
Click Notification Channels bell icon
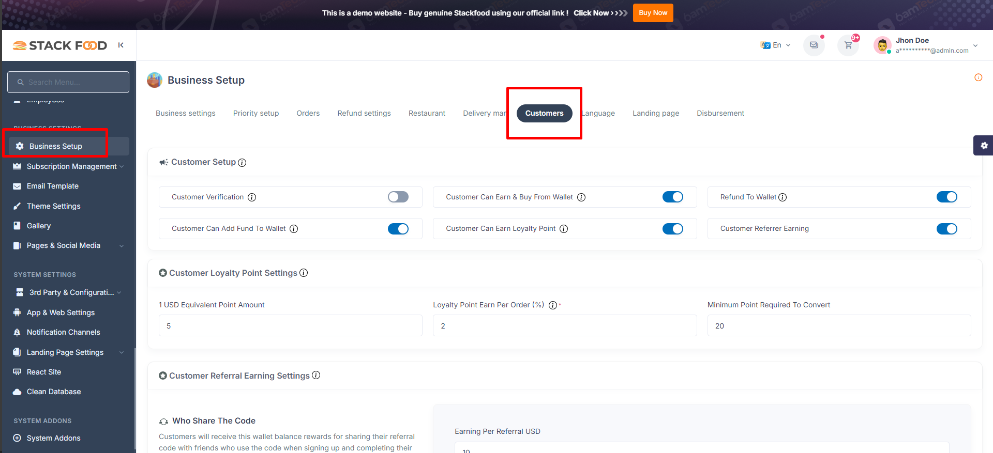[x=17, y=332]
